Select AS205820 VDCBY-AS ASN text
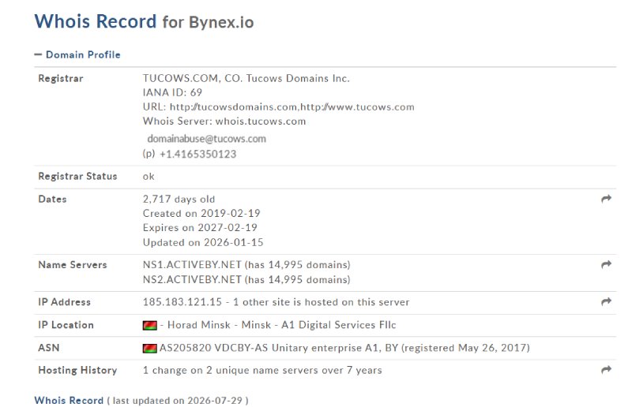The width and height of the screenshot is (632, 407). 213,348
